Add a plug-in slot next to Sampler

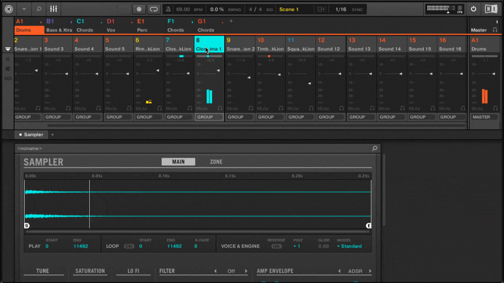[52, 135]
